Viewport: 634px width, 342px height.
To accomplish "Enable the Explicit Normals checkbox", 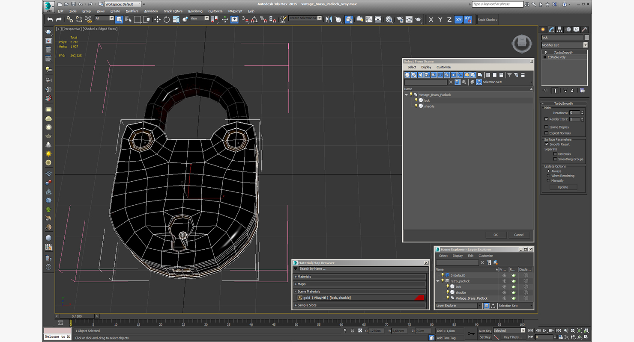I will click(x=546, y=133).
